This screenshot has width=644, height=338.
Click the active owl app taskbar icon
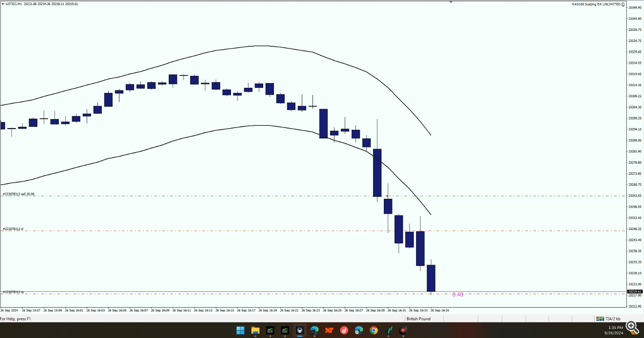300,330
